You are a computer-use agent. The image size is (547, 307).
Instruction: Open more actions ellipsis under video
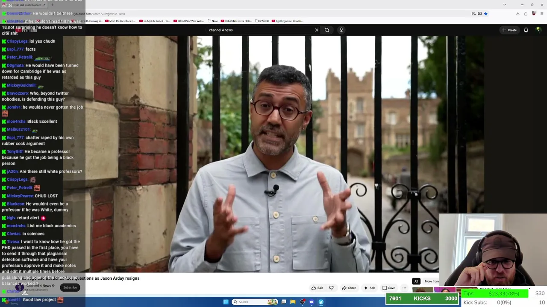click(x=404, y=288)
